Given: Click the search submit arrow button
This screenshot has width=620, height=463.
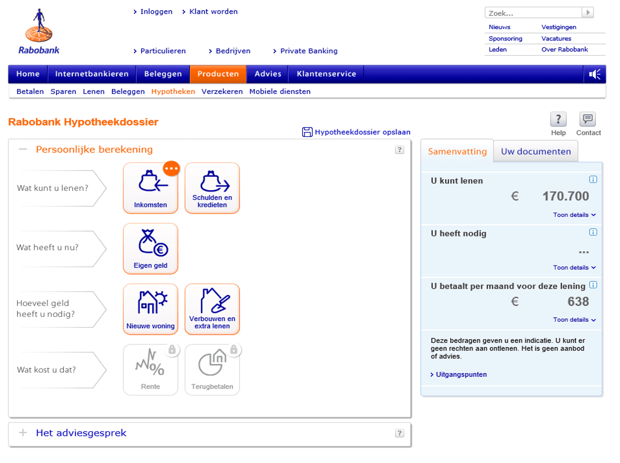Looking at the screenshot, I should [588, 13].
